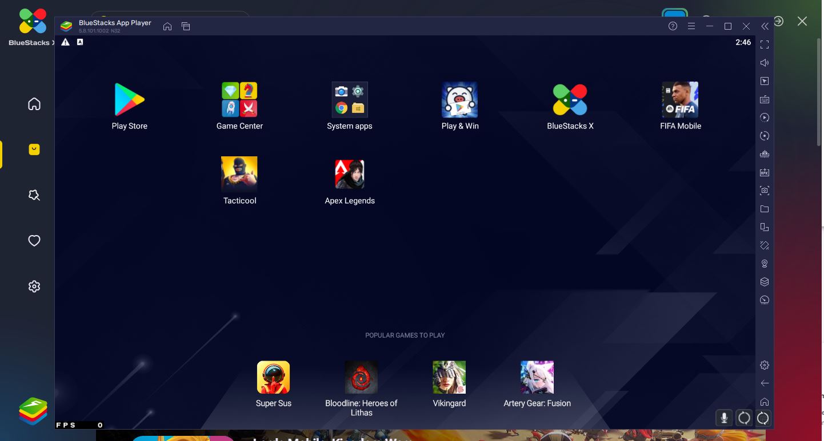Take a screenshot with camera icon

click(765, 191)
